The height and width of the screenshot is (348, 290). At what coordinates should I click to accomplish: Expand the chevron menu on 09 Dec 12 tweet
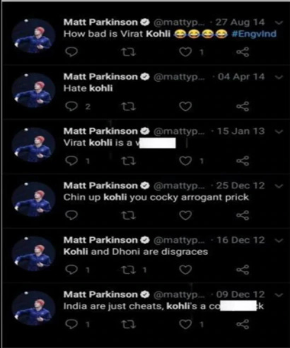[278, 295]
